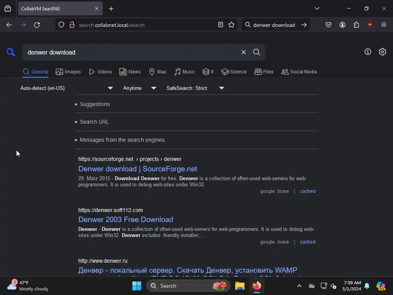This screenshot has height=295, width=393.
Task: Run search with magnifier button
Action: 256,52
